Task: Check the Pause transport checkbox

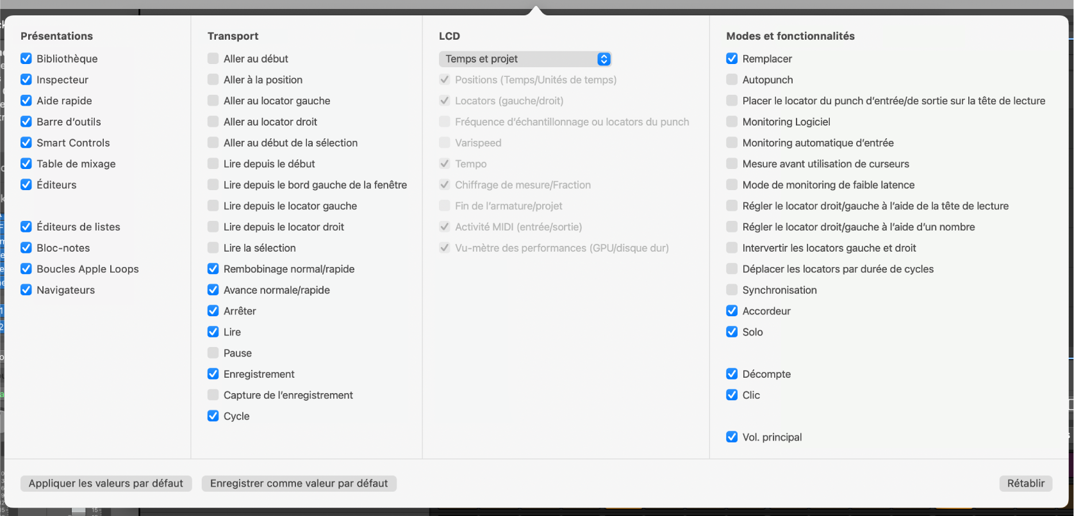Action: (x=213, y=353)
